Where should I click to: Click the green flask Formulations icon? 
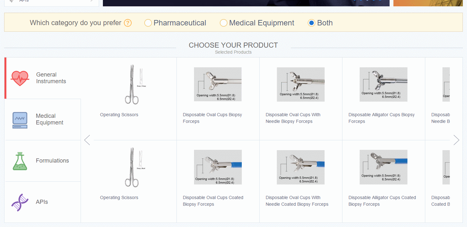20,161
